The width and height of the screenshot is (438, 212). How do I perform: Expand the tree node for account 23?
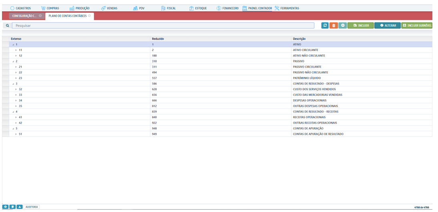[x=16, y=78]
